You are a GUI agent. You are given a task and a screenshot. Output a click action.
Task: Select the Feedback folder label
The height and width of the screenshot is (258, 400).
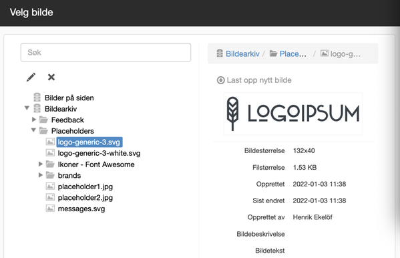click(67, 120)
